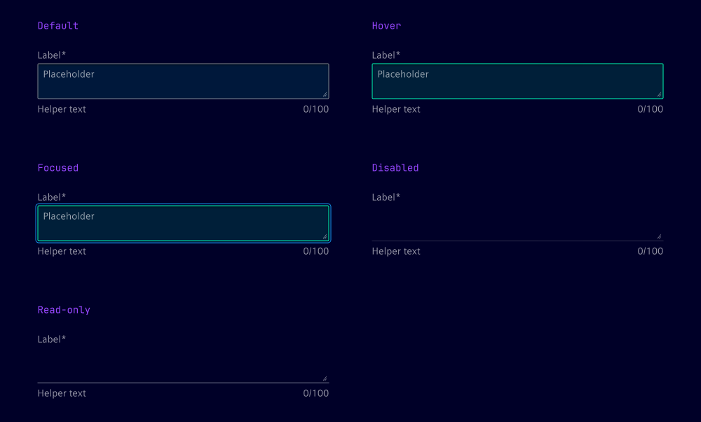Click the resize handle of the Read-only textarea
Screen dimensions: 701x422
[x=325, y=379]
